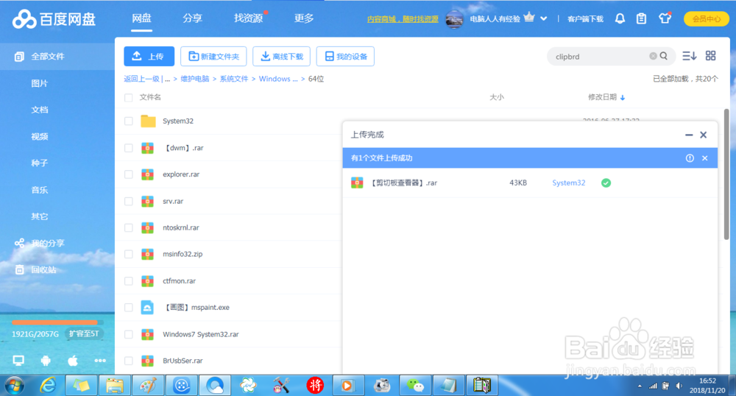Select the 分享 tab
The width and height of the screenshot is (736, 396).
192,18
